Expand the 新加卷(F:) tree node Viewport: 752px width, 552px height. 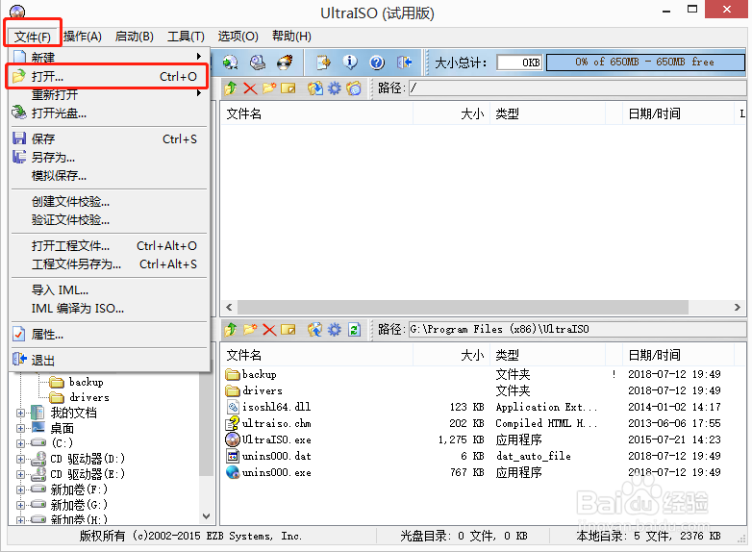(20, 489)
